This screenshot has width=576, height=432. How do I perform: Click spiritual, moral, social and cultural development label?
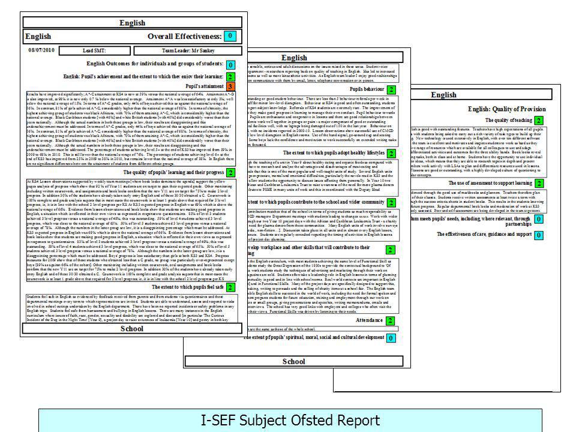click(x=314, y=337)
